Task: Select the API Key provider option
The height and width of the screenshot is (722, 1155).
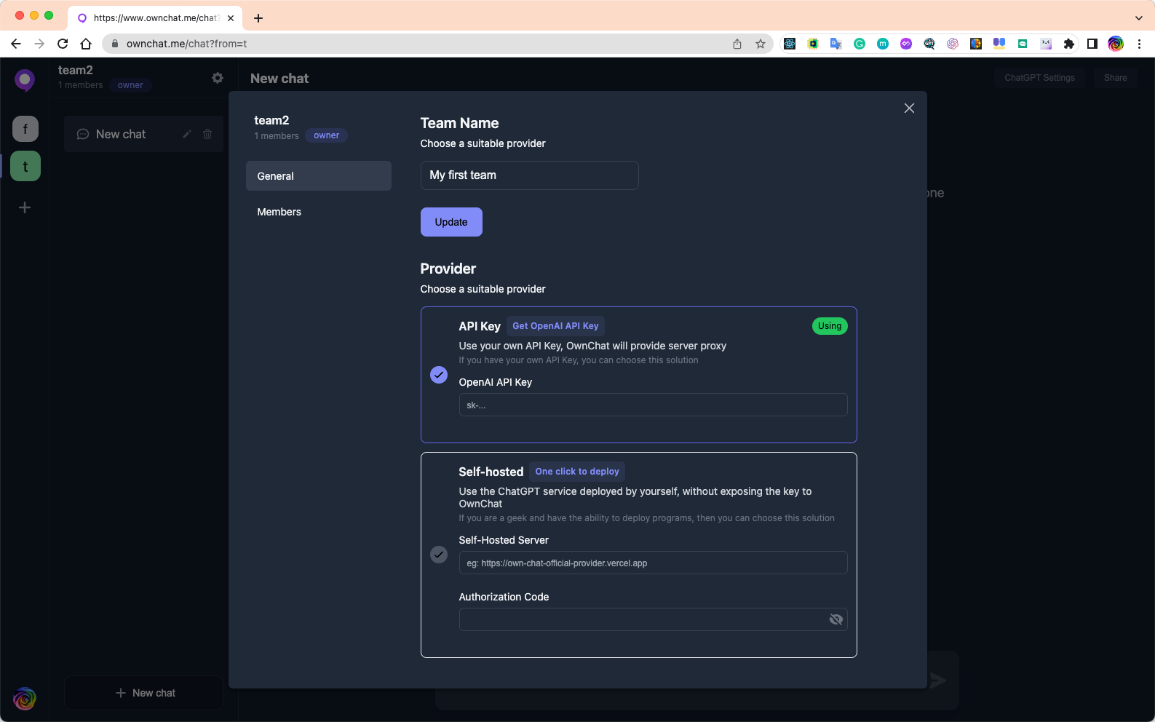Action: point(439,375)
